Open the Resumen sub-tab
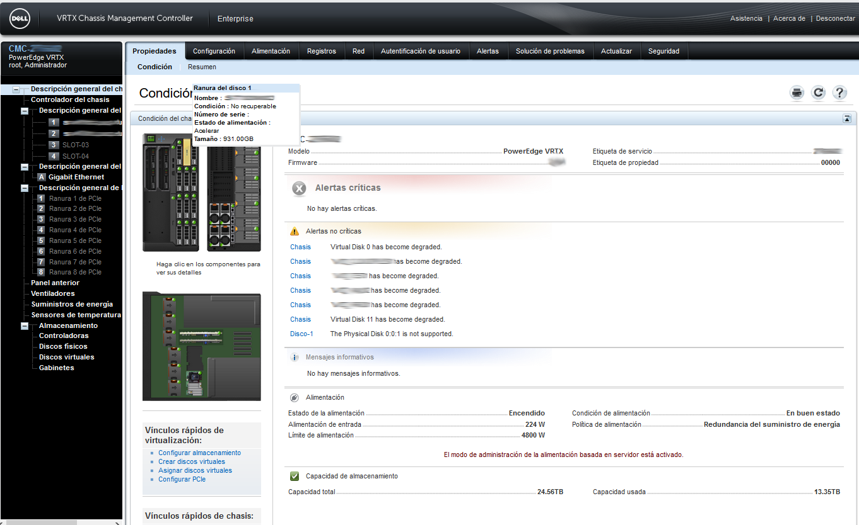The width and height of the screenshot is (859, 525). coord(202,67)
